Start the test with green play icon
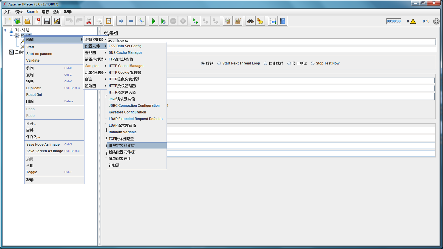This screenshot has height=249, width=443. pos(154,21)
